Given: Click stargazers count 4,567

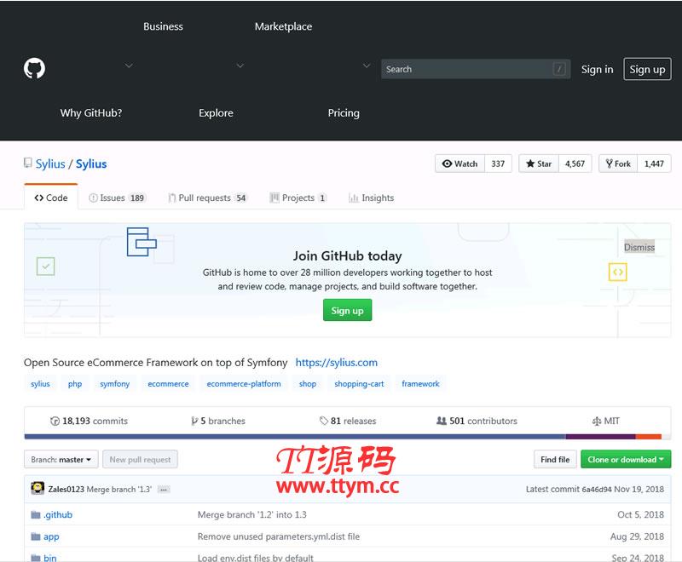Looking at the screenshot, I should (x=575, y=163).
